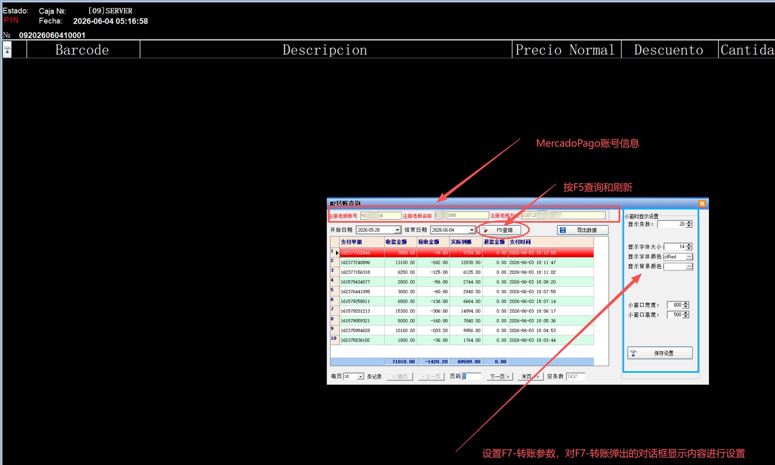Sort by the 支付时间 column header
Screen dimensions: 775x465
[551, 242]
